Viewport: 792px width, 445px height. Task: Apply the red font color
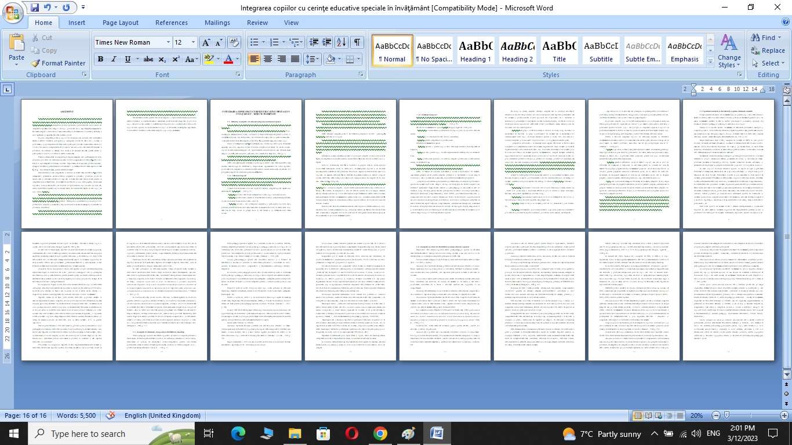(228, 59)
